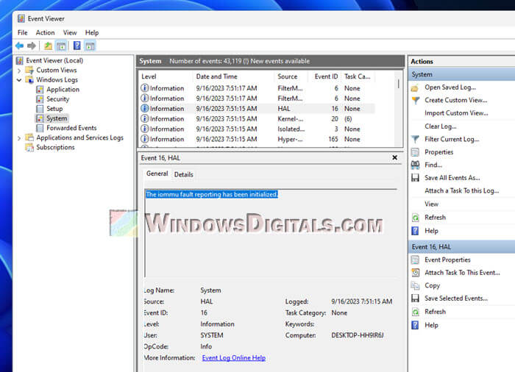
Task: Click the Refresh icon under Event 16, HAL
Action: [x=415, y=312]
